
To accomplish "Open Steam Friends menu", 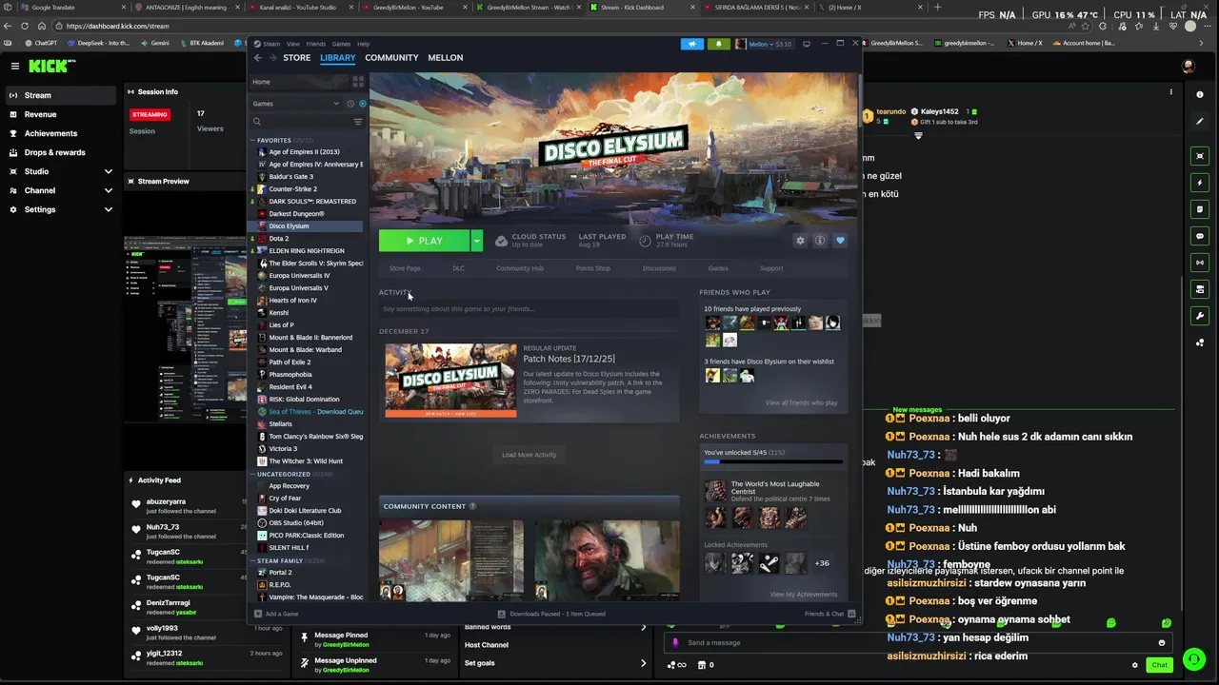I will (315, 44).
